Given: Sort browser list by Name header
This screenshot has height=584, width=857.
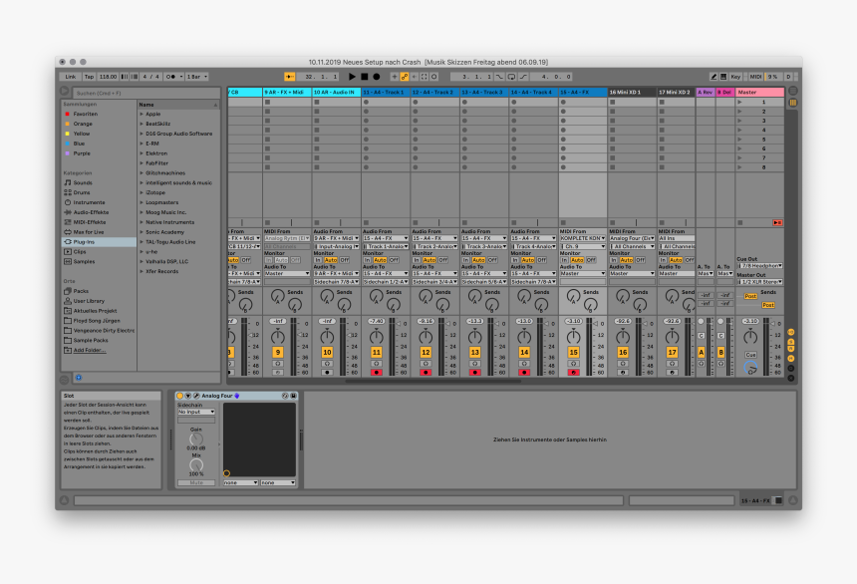Looking at the screenshot, I should pos(178,105).
